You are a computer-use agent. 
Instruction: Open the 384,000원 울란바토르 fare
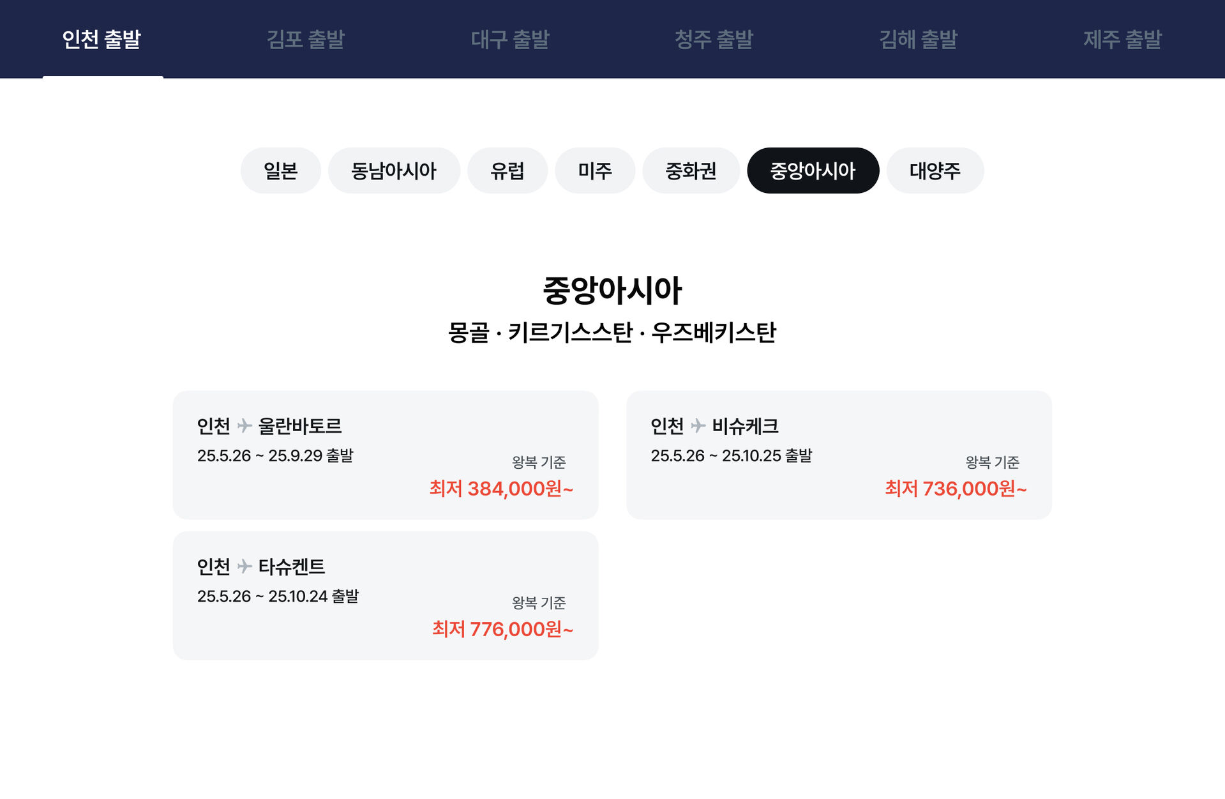click(x=501, y=489)
